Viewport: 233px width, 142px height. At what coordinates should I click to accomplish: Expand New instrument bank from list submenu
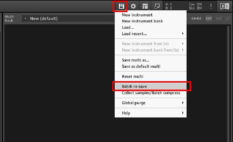pyautogui.click(x=150, y=50)
